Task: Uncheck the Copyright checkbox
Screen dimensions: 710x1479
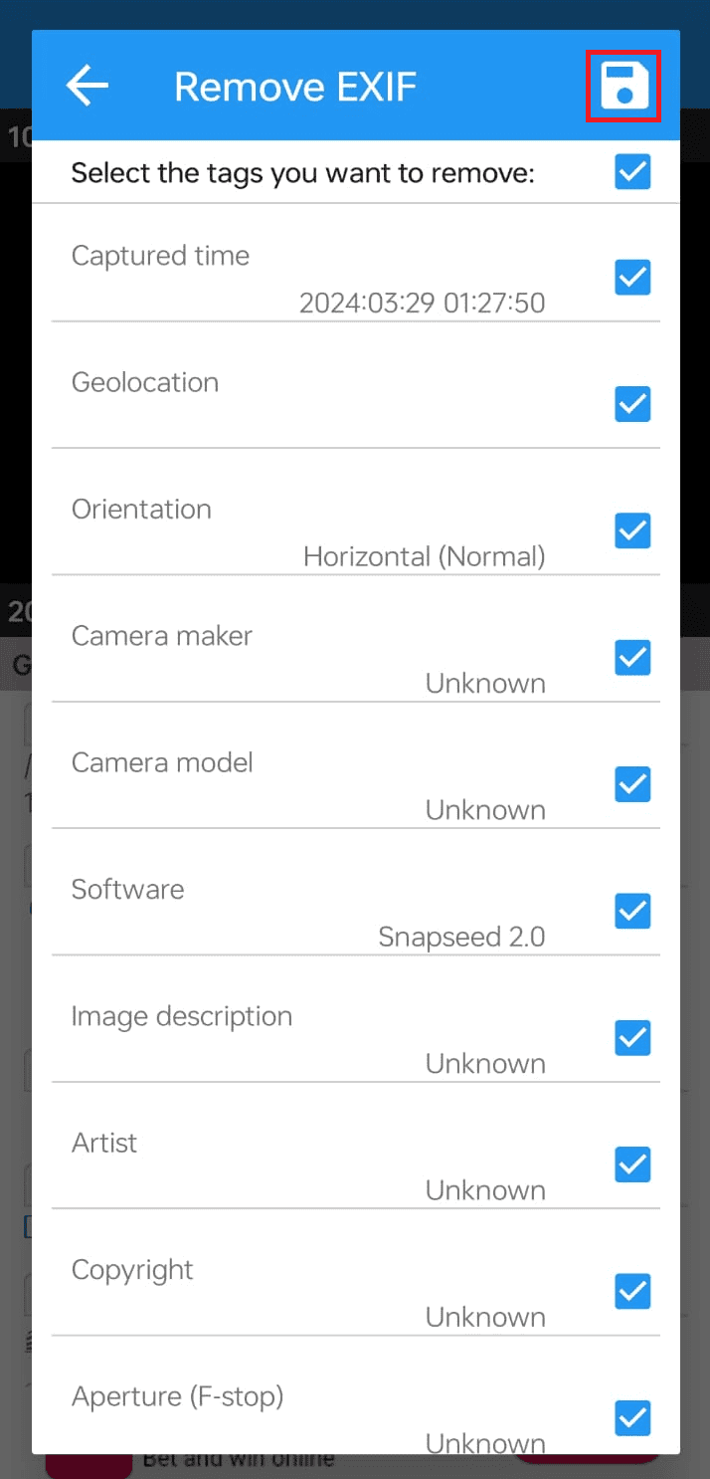Action: pyautogui.click(x=632, y=1292)
